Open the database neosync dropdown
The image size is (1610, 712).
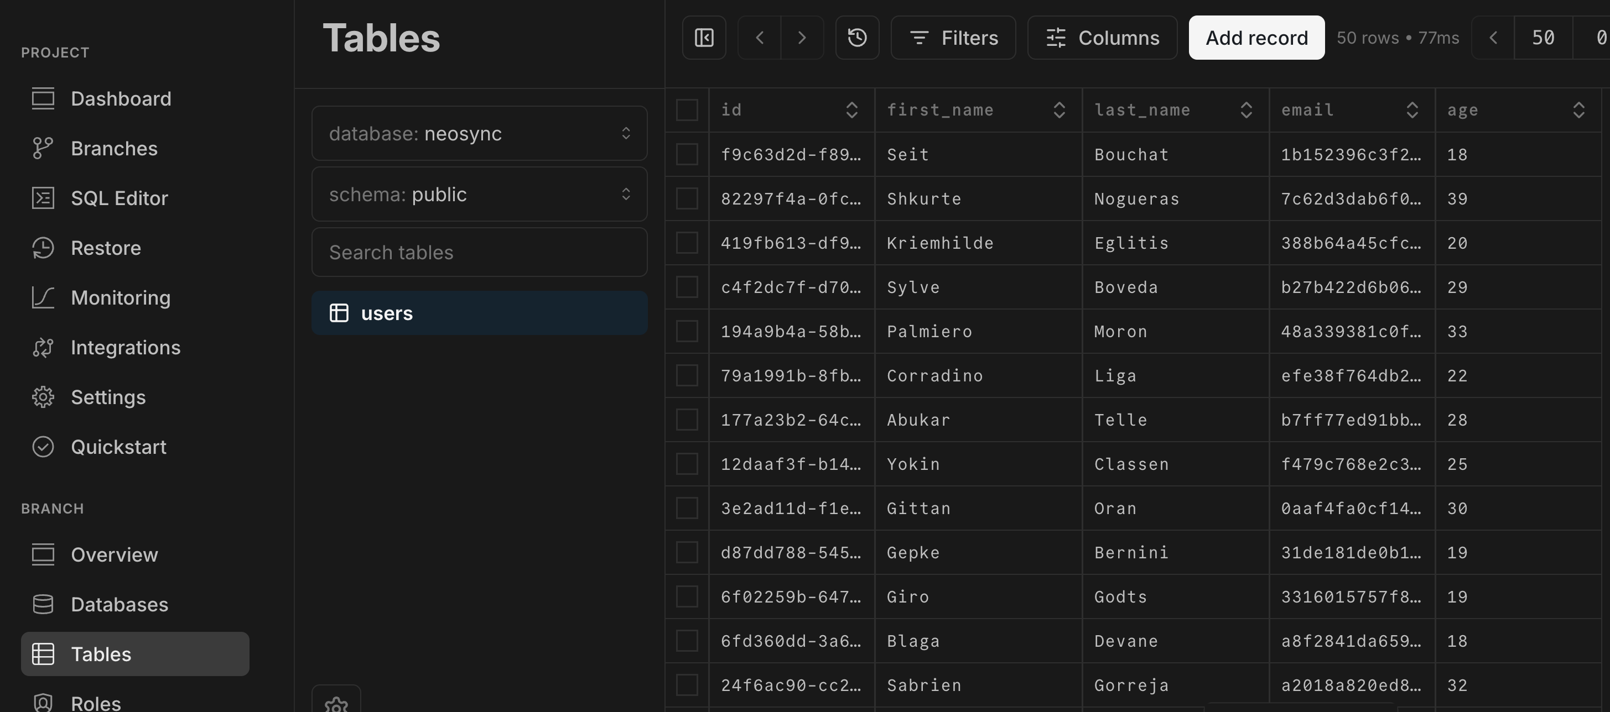[x=479, y=133]
